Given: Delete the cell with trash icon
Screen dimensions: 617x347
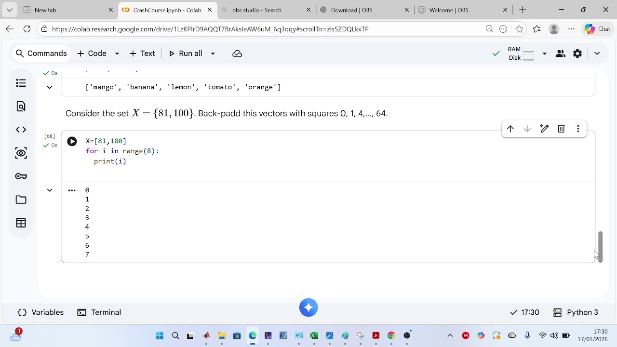Looking at the screenshot, I should 561,129.
